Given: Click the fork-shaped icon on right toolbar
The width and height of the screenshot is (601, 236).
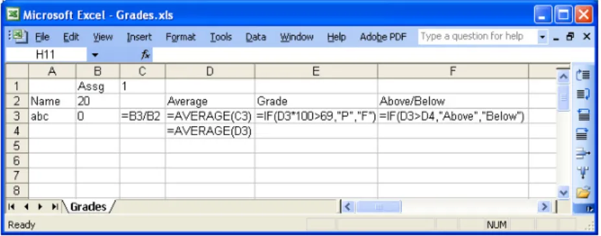Looking at the screenshot, I should [x=583, y=173].
